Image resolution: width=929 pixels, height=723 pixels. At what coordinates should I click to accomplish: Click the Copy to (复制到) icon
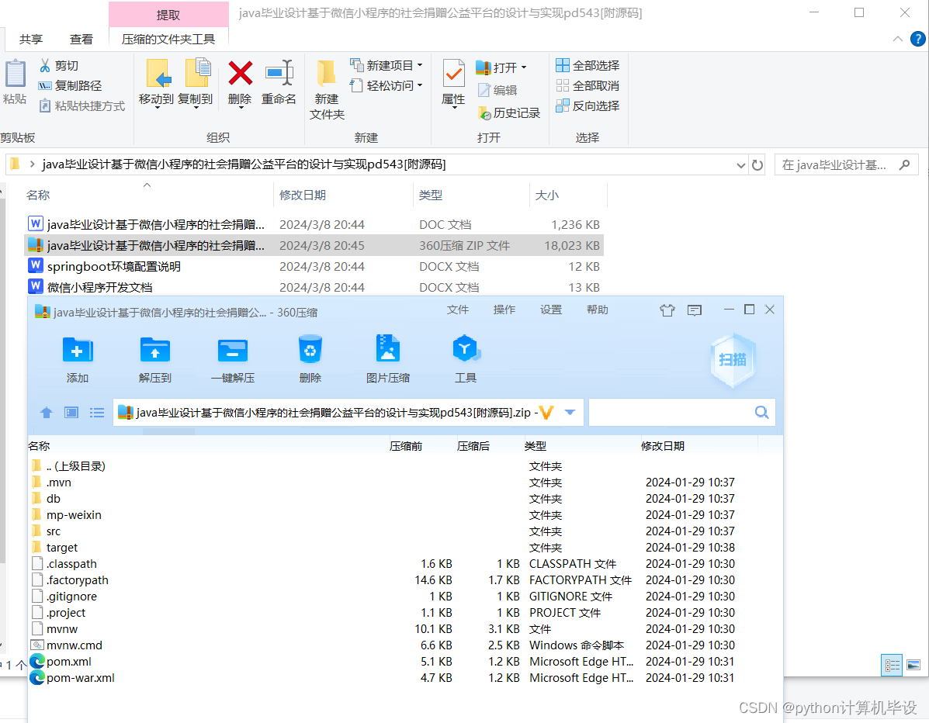pos(198,74)
